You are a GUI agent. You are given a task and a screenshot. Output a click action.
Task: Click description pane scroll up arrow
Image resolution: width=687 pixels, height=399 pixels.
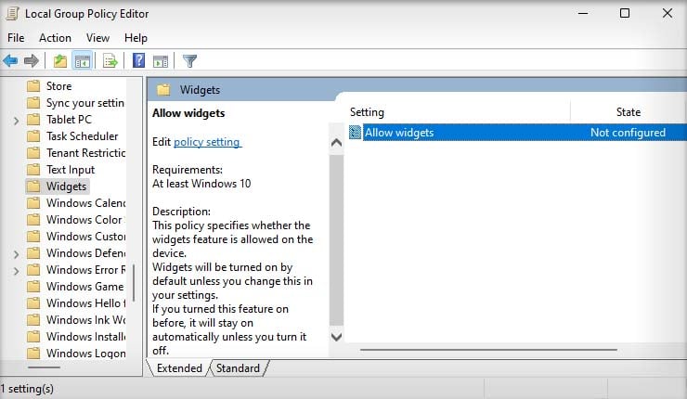(336, 142)
